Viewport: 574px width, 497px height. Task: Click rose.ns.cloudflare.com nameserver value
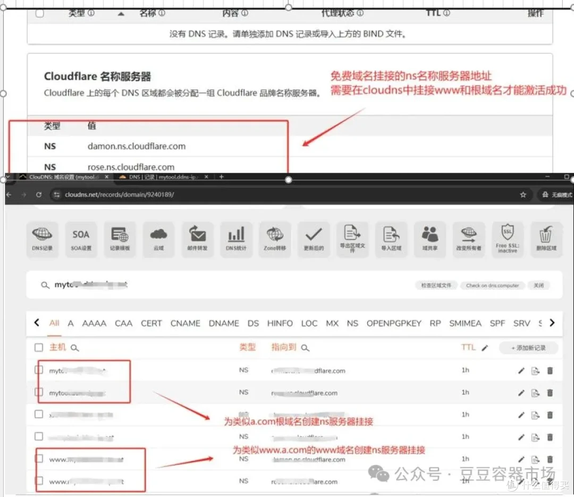pos(131,167)
